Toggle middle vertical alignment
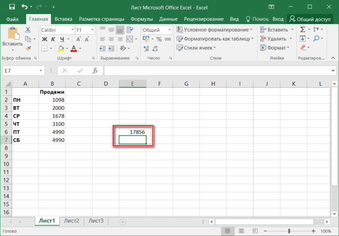The height and width of the screenshot is (236, 339). tap(111, 30)
